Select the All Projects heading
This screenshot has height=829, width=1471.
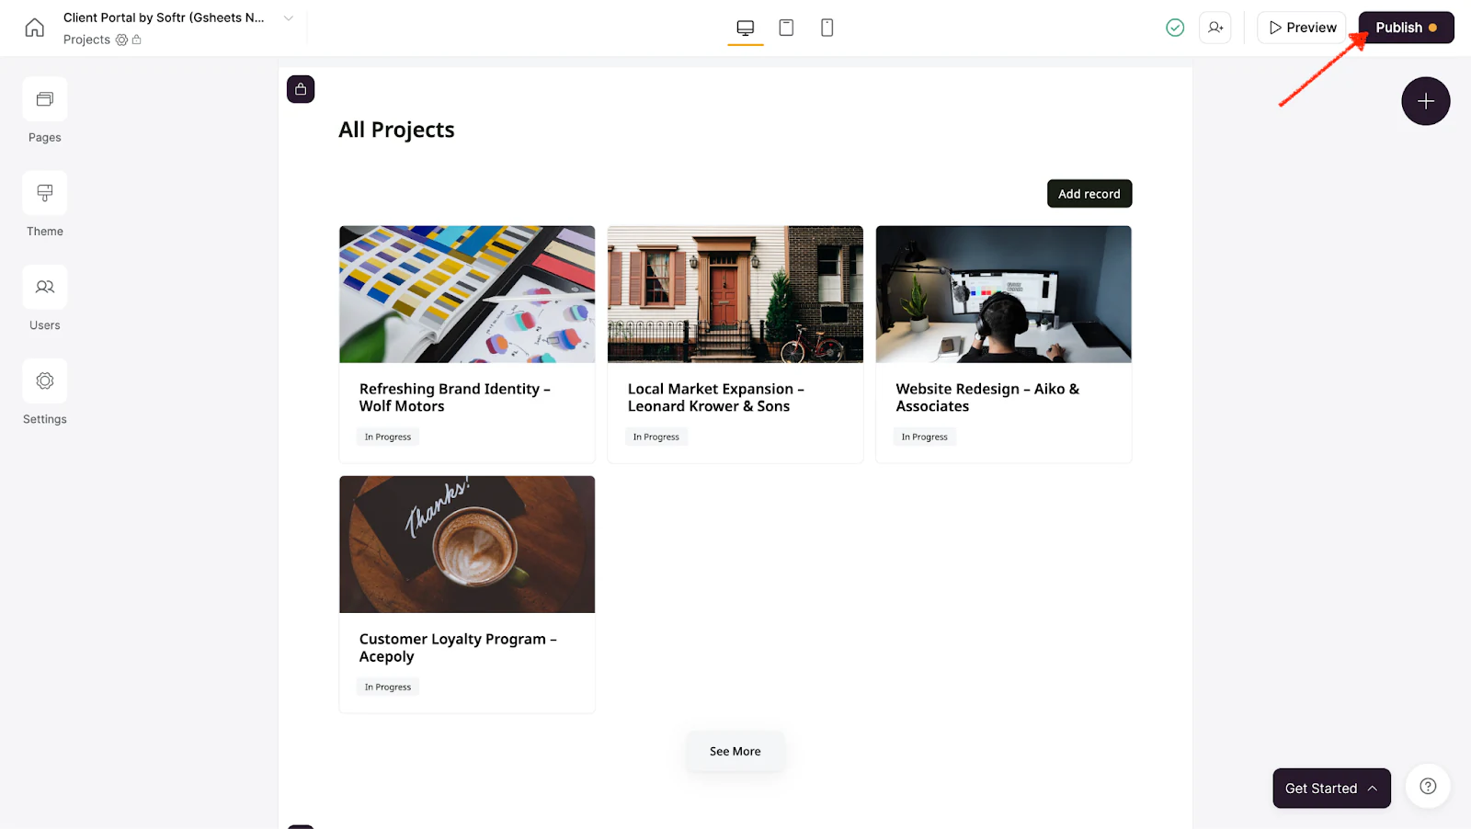coord(396,130)
